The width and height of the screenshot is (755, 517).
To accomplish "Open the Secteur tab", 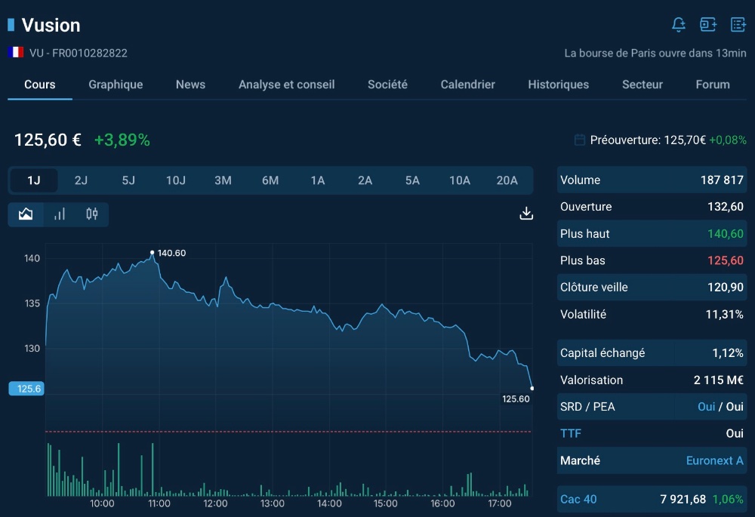I will [643, 85].
